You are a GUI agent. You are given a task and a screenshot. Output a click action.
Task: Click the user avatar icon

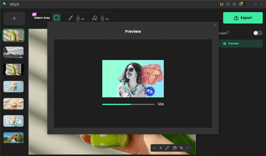click(241, 4)
